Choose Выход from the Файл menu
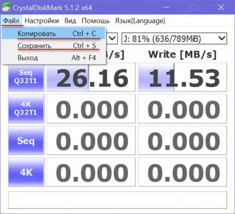The width and height of the screenshot is (235, 214). point(53,58)
